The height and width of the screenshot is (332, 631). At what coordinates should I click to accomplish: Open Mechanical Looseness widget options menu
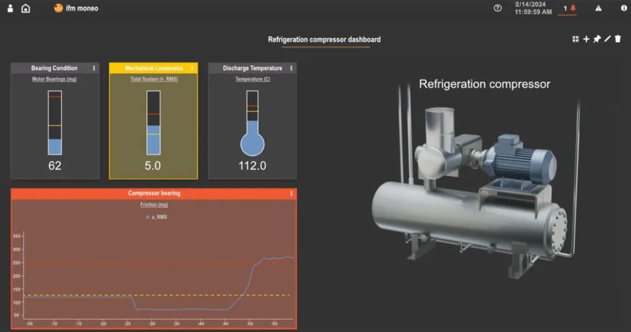click(x=192, y=68)
